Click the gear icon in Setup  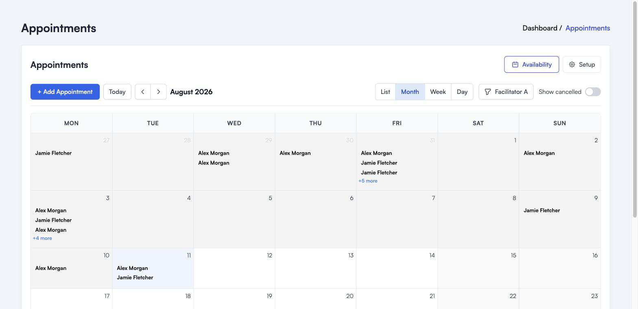click(x=572, y=65)
